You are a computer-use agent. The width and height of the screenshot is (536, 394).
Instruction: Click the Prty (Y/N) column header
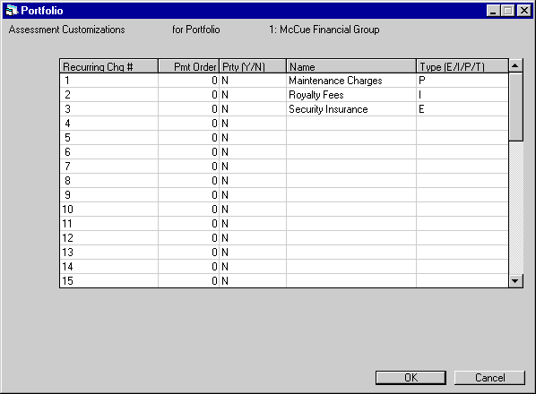click(x=253, y=66)
